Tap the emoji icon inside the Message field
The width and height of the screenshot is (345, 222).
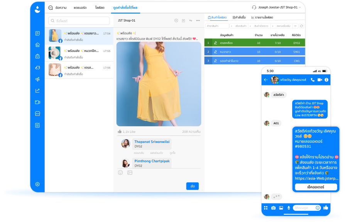318,208
